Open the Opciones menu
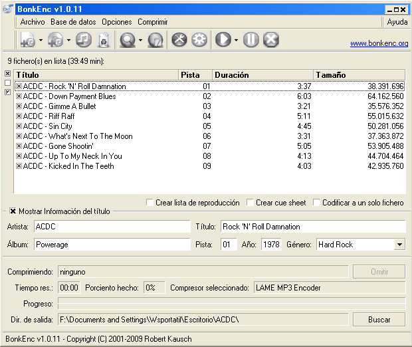412x347 pixels. click(x=117, y=22)
